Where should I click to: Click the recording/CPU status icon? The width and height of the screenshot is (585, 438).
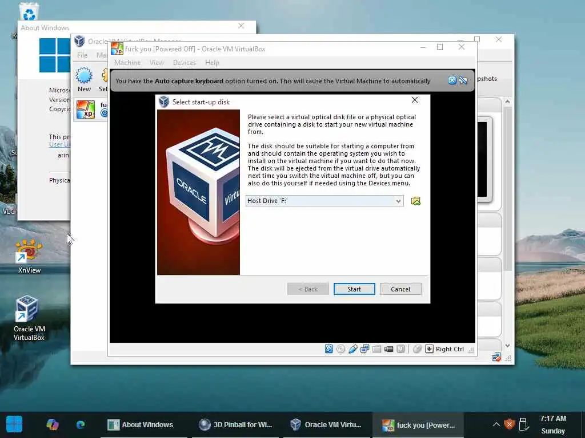[400, 349]
